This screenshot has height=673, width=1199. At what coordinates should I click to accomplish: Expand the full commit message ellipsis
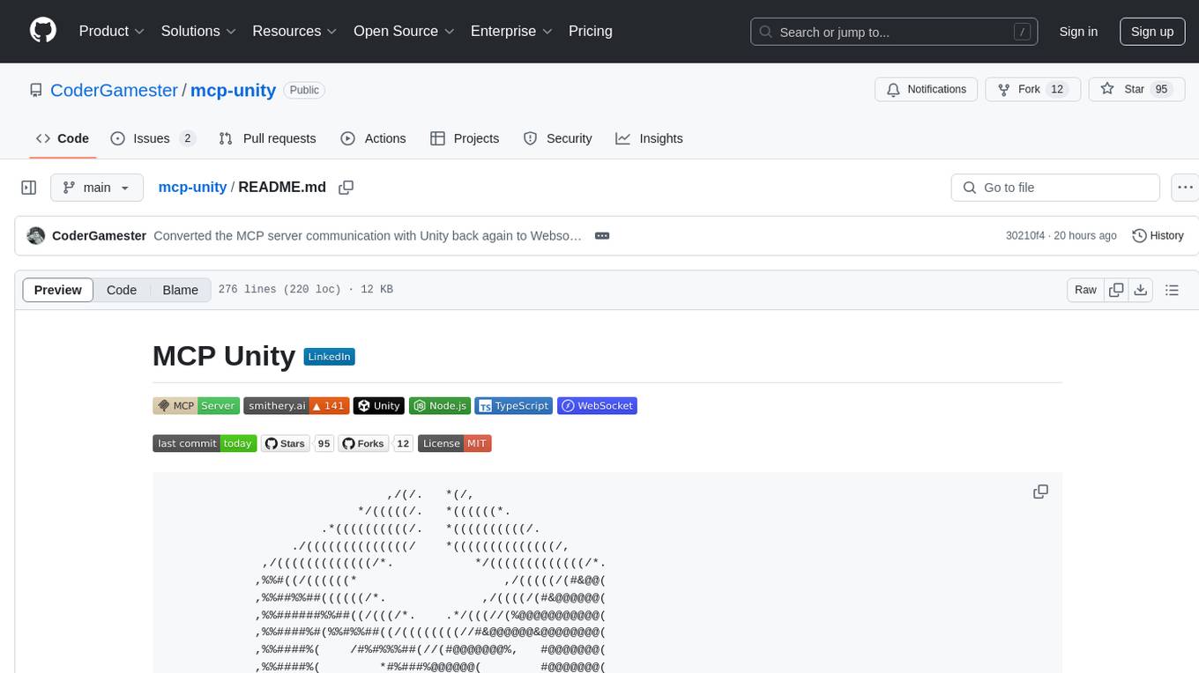[603, 235]
